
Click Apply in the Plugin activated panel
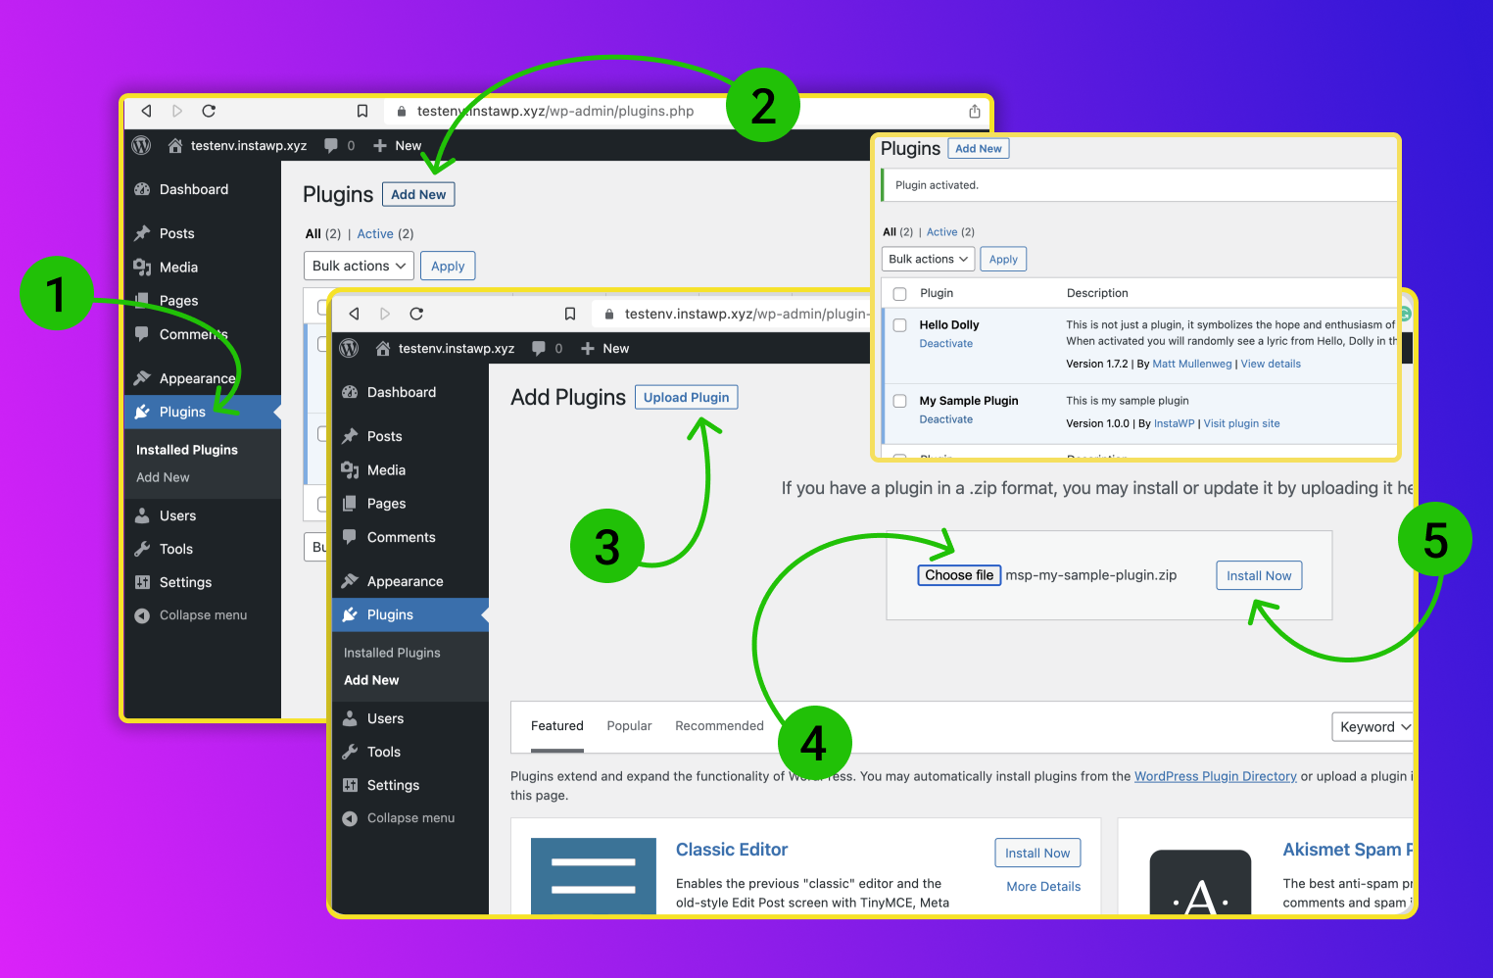coord(1003,259)
